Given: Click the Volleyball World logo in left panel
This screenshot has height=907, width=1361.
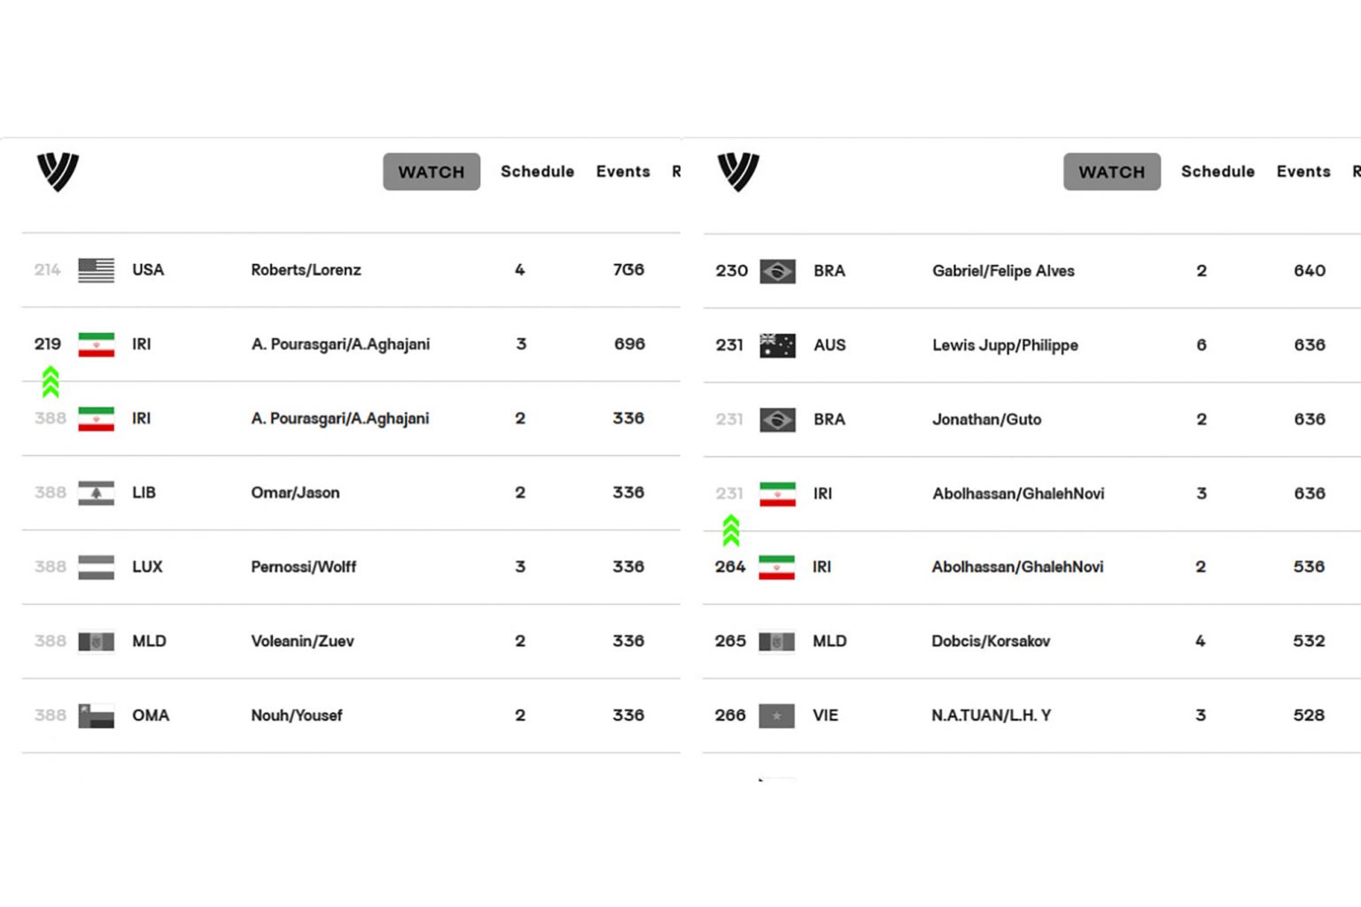Looking at the screenshot, I should tap(58, 172).
